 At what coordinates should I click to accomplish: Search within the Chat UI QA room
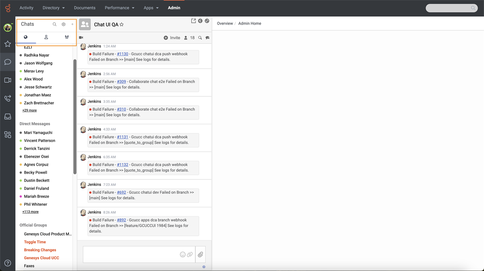tap(200, 38)
